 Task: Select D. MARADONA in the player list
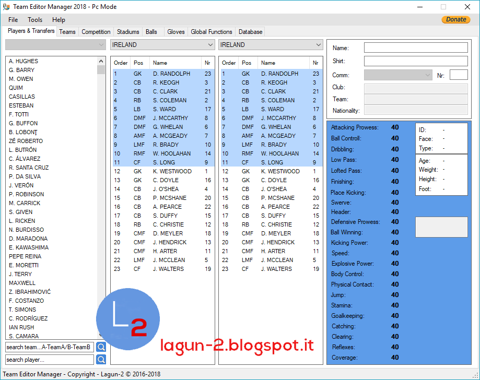[28, 239]
